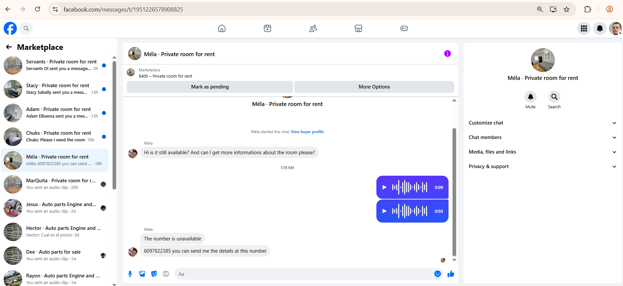Expand Media, files and links section
The width and height of the screenshot is (623, 286).
click(543, 152)
